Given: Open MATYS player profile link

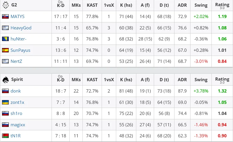Looking at the screenshot, I should tap(17, 17).
